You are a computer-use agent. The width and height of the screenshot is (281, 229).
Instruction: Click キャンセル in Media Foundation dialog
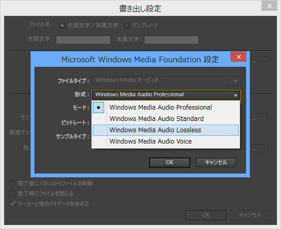point(216,163)
